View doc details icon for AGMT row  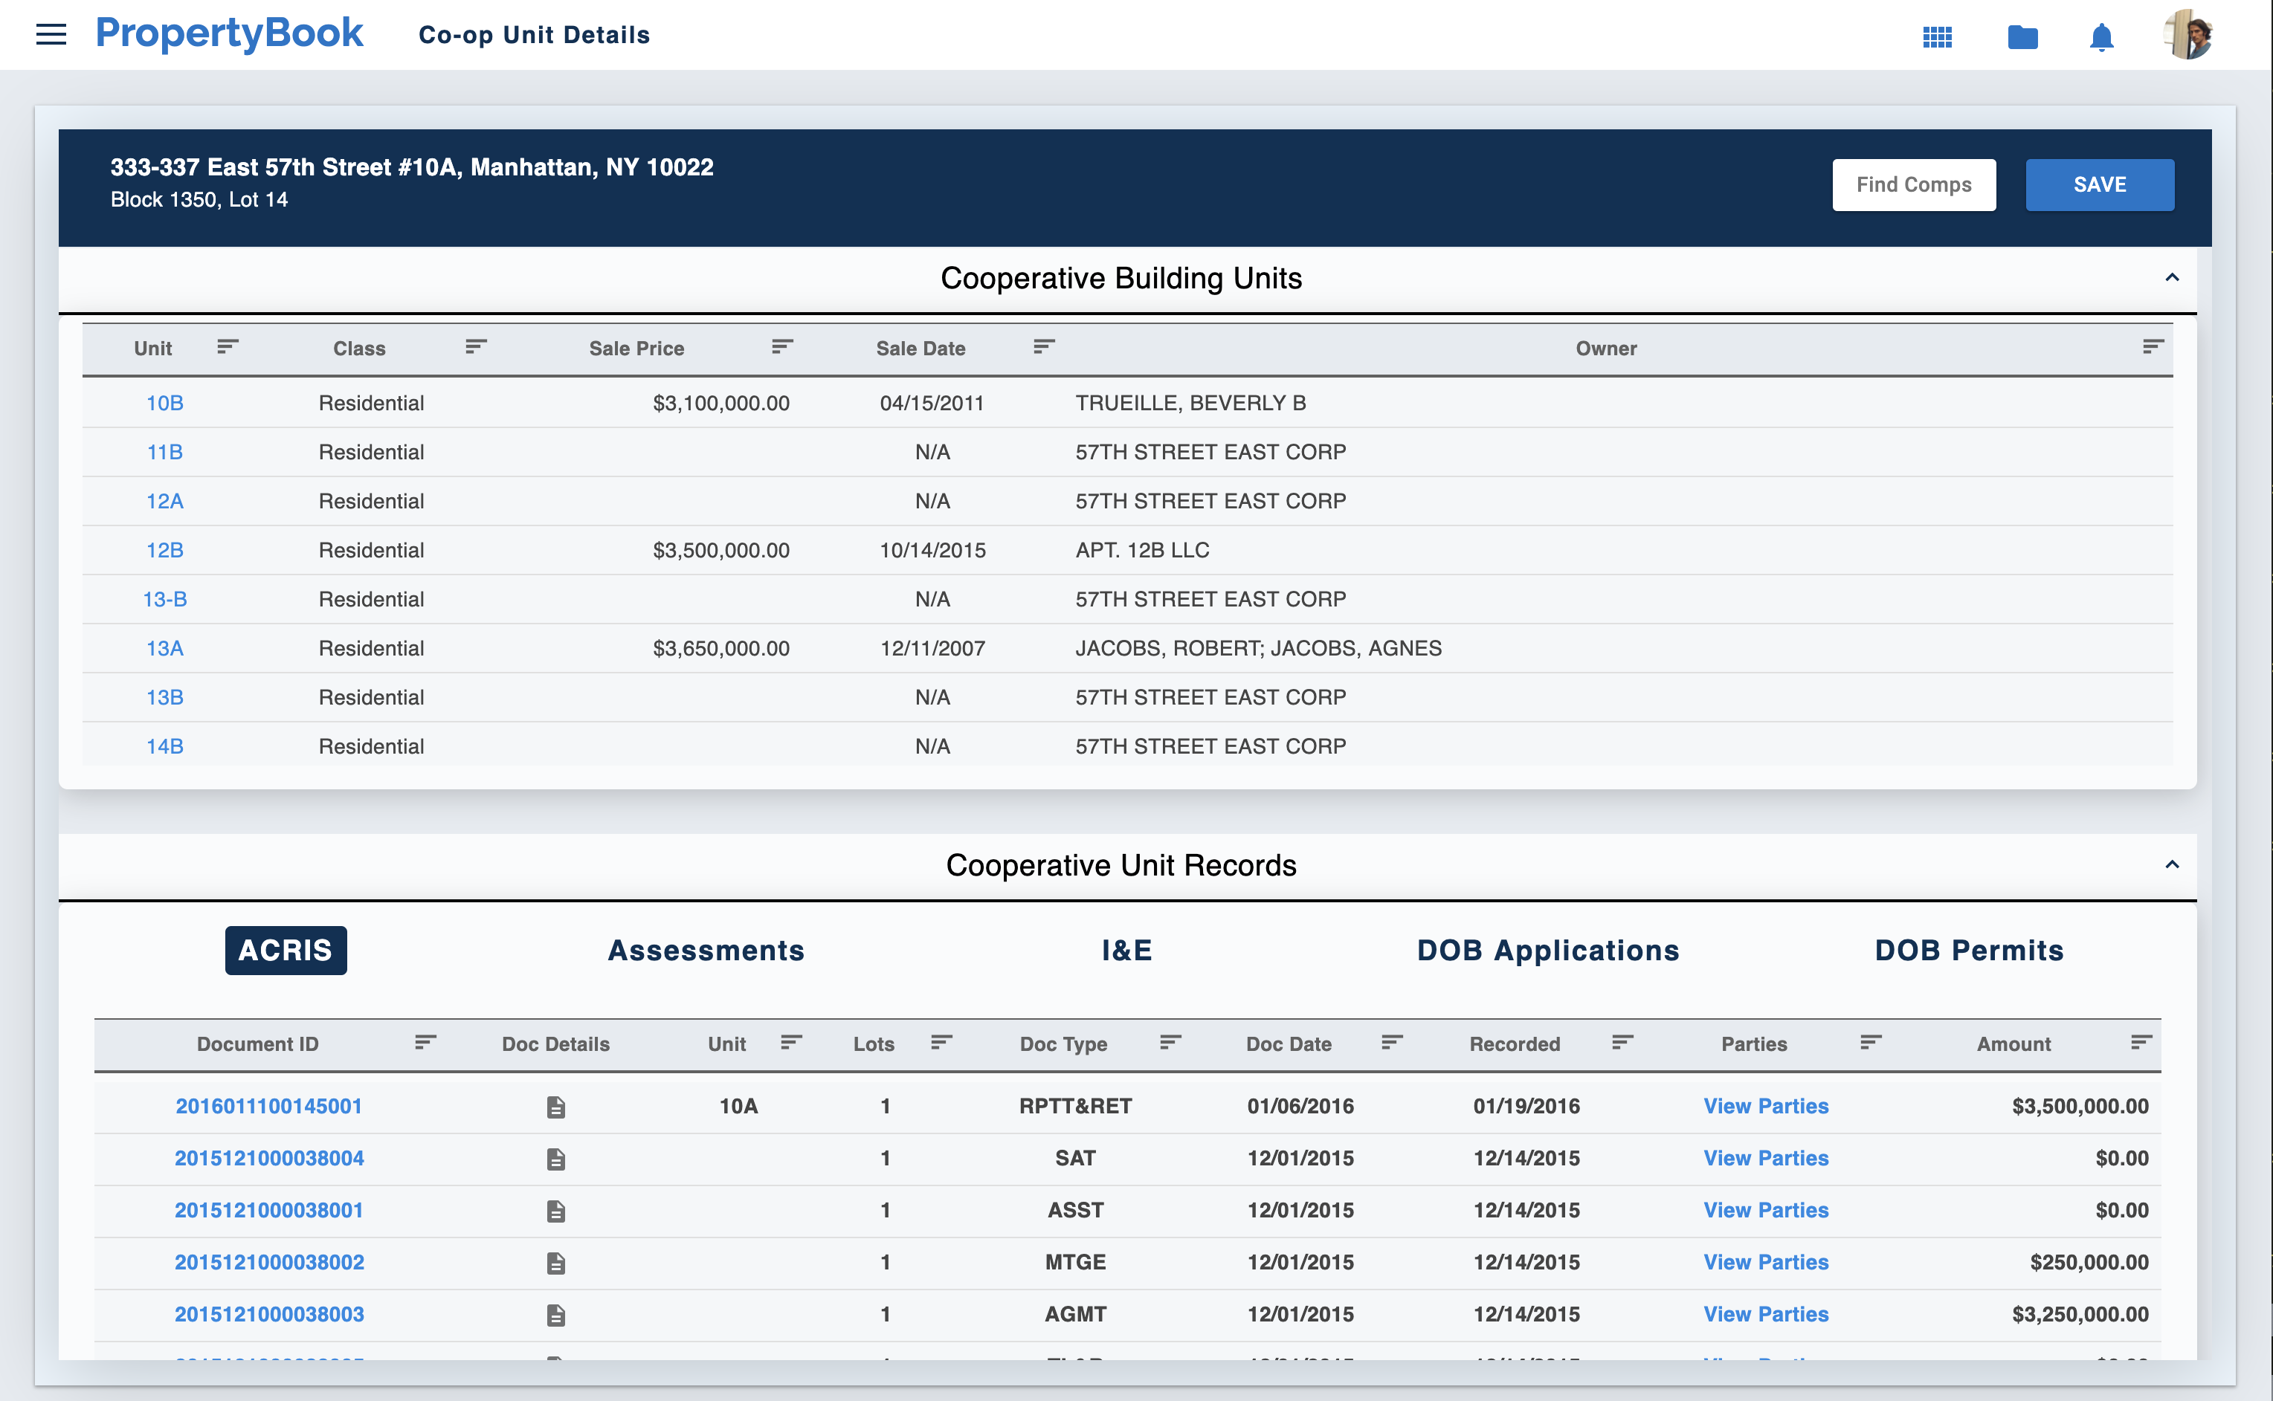[x=555, y=1315]
